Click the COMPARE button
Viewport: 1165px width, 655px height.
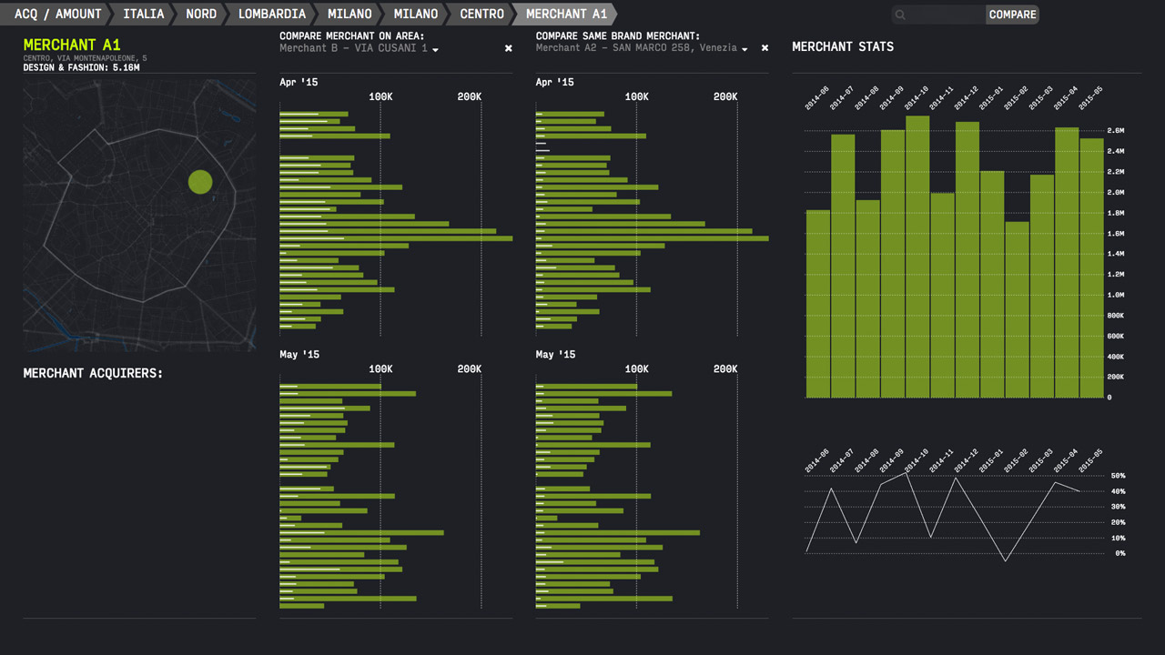1012,15
